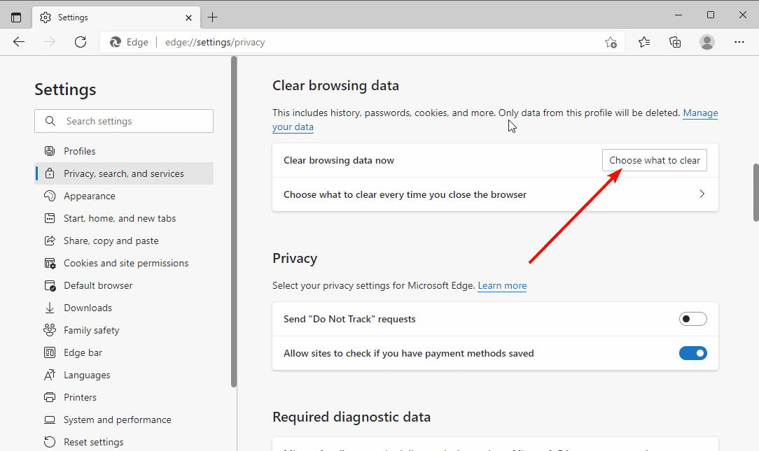
Task: Click the search magnifier icon
Action: (x=50, y=121)
